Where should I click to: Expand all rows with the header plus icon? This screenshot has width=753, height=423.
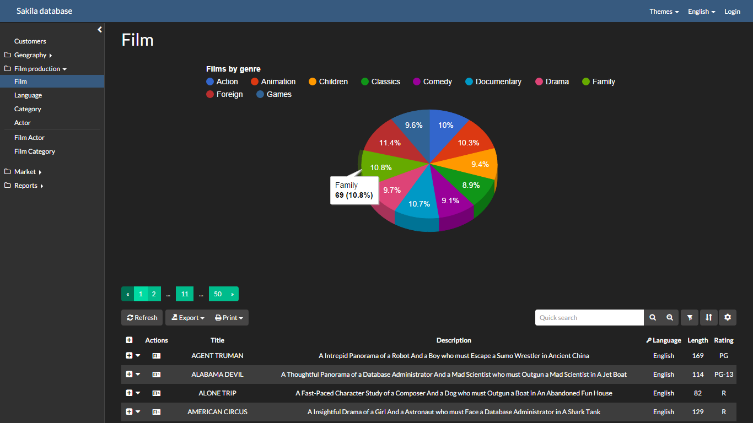pos(129,340)
